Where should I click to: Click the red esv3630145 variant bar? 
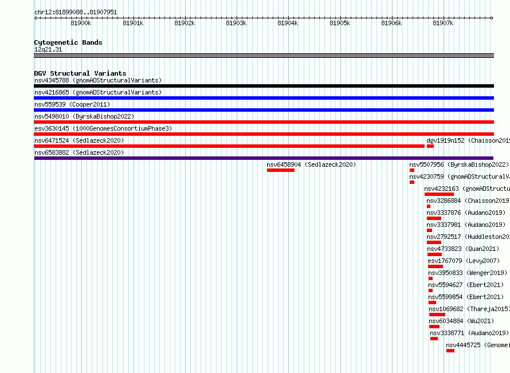[x=264, y=134]
